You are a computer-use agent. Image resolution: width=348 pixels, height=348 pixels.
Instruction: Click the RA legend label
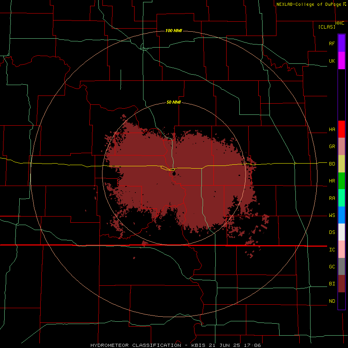tap(332, 198)
